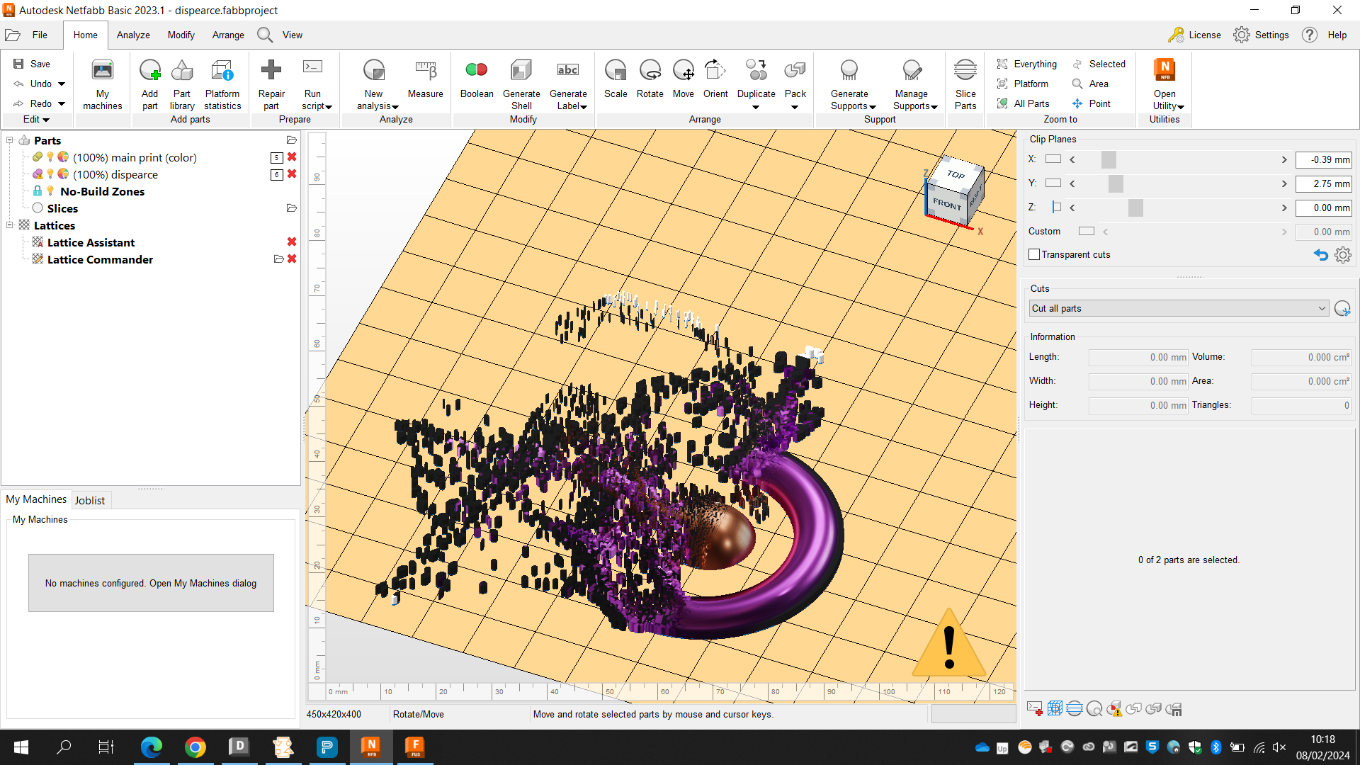Click the Boolean operation icon
Image resolution: width=1360 pixels, height=765 pixels.
click(477, 69)
